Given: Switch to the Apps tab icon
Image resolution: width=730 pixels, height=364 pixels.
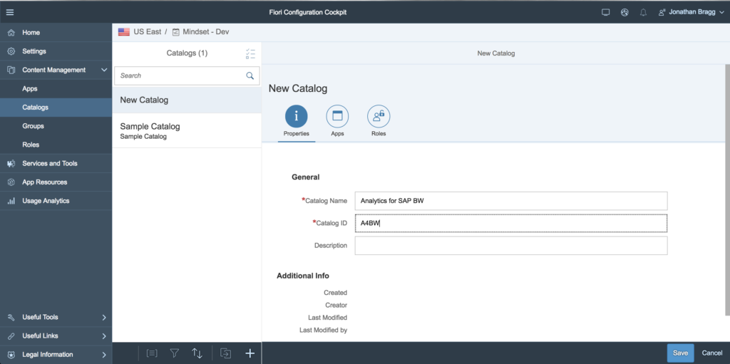Looking at the screenshot, I should tap(337, 116).
